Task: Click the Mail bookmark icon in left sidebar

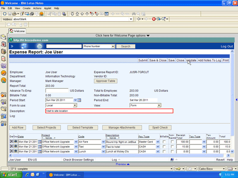Action: tap(3, 37)
